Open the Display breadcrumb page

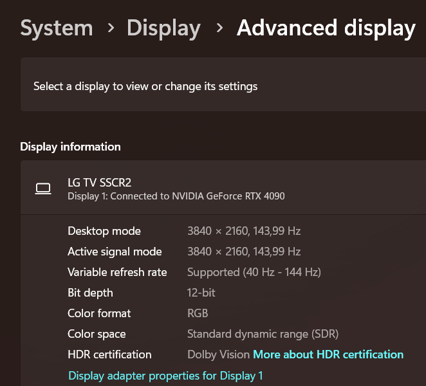coord(164,28)
